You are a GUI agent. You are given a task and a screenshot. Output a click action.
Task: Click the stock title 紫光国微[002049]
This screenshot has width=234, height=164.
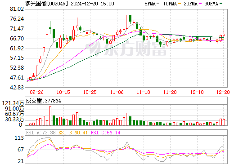(x=46, y=4)
